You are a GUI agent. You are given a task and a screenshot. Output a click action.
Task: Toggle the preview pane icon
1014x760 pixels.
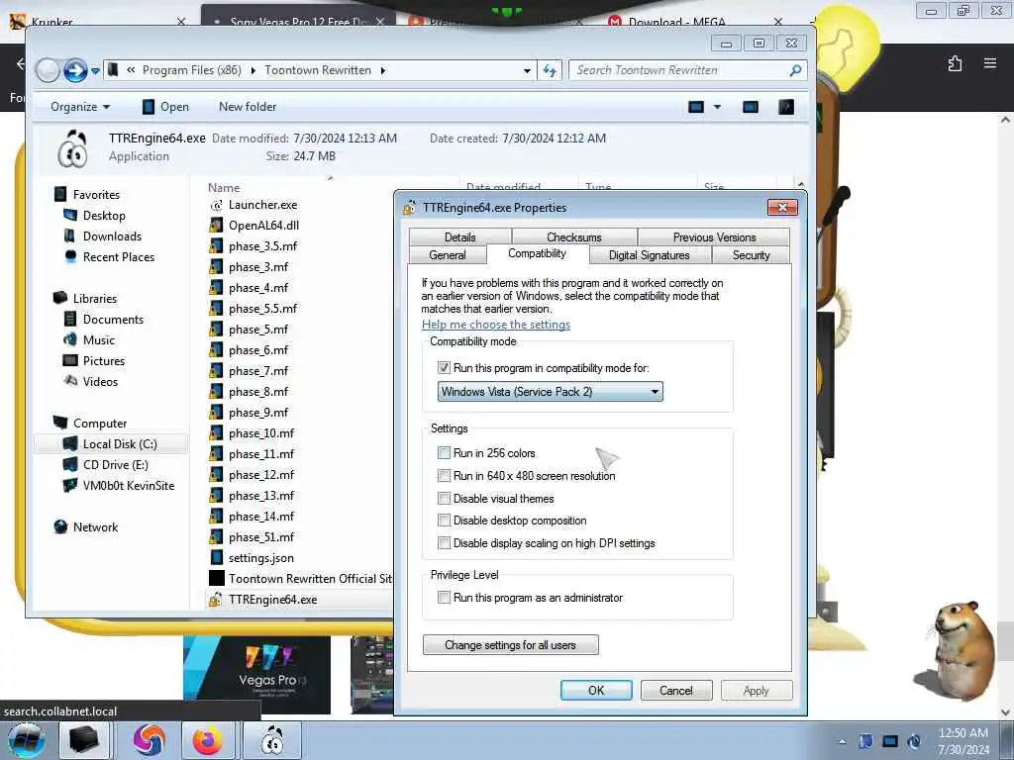click(751, 107)
